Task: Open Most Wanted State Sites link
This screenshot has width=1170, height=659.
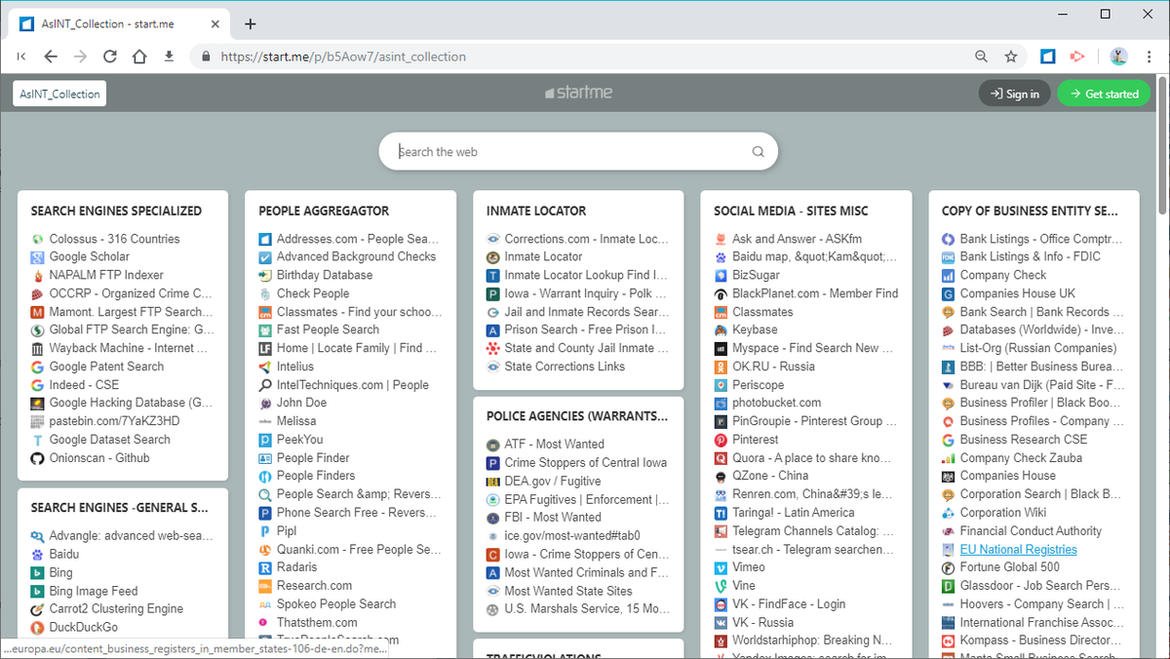Action: pyautogui.click(x=568, y=591)
